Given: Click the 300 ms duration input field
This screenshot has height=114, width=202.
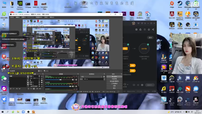Looking at the screenshot, I should tap(93, 79).
